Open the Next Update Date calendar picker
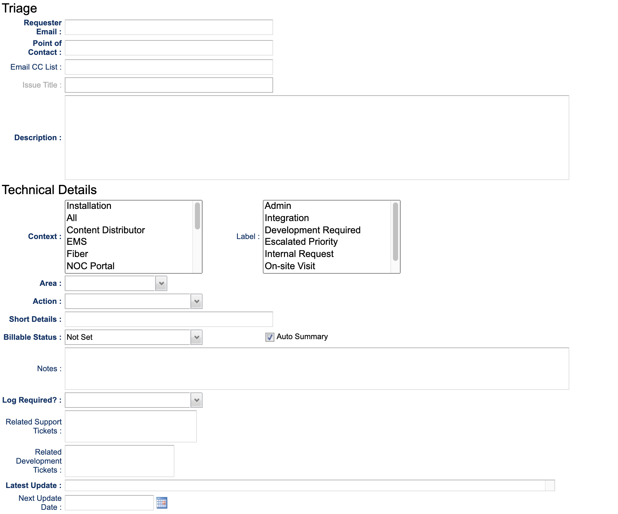 pyautogui.click(x=162, y=502)
